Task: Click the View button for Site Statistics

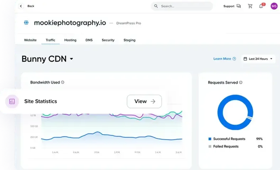Action: click(x=144, y=101)
